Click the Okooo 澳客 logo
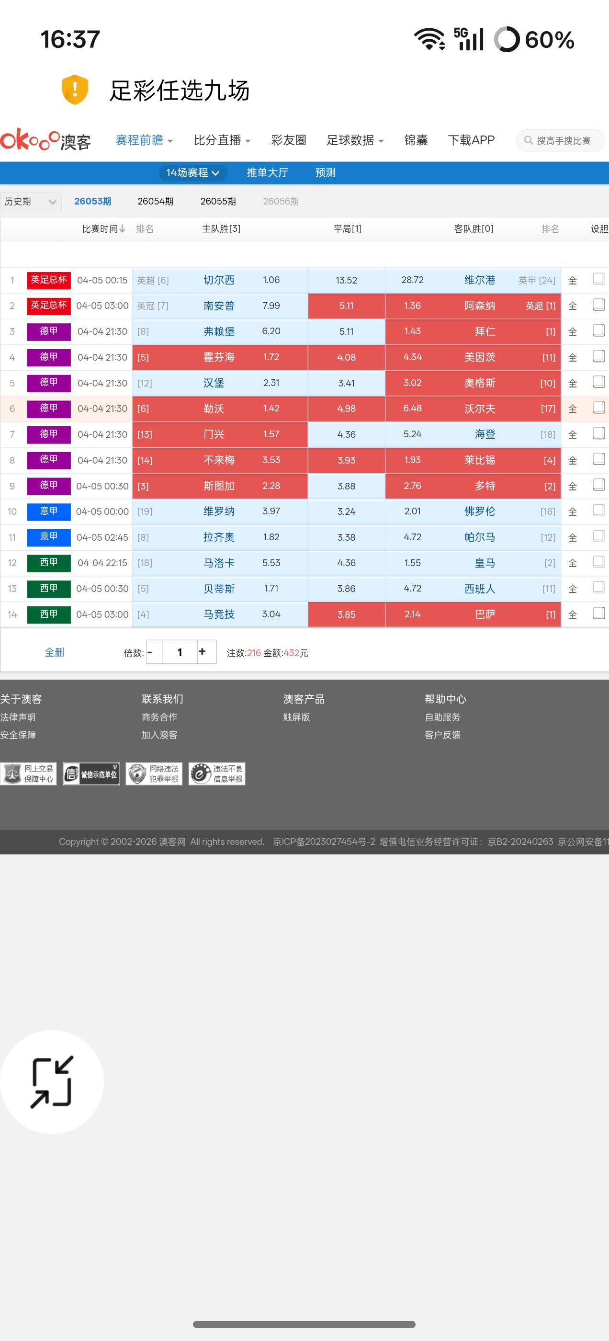The image size is (609, 1341). pos(46,139)
